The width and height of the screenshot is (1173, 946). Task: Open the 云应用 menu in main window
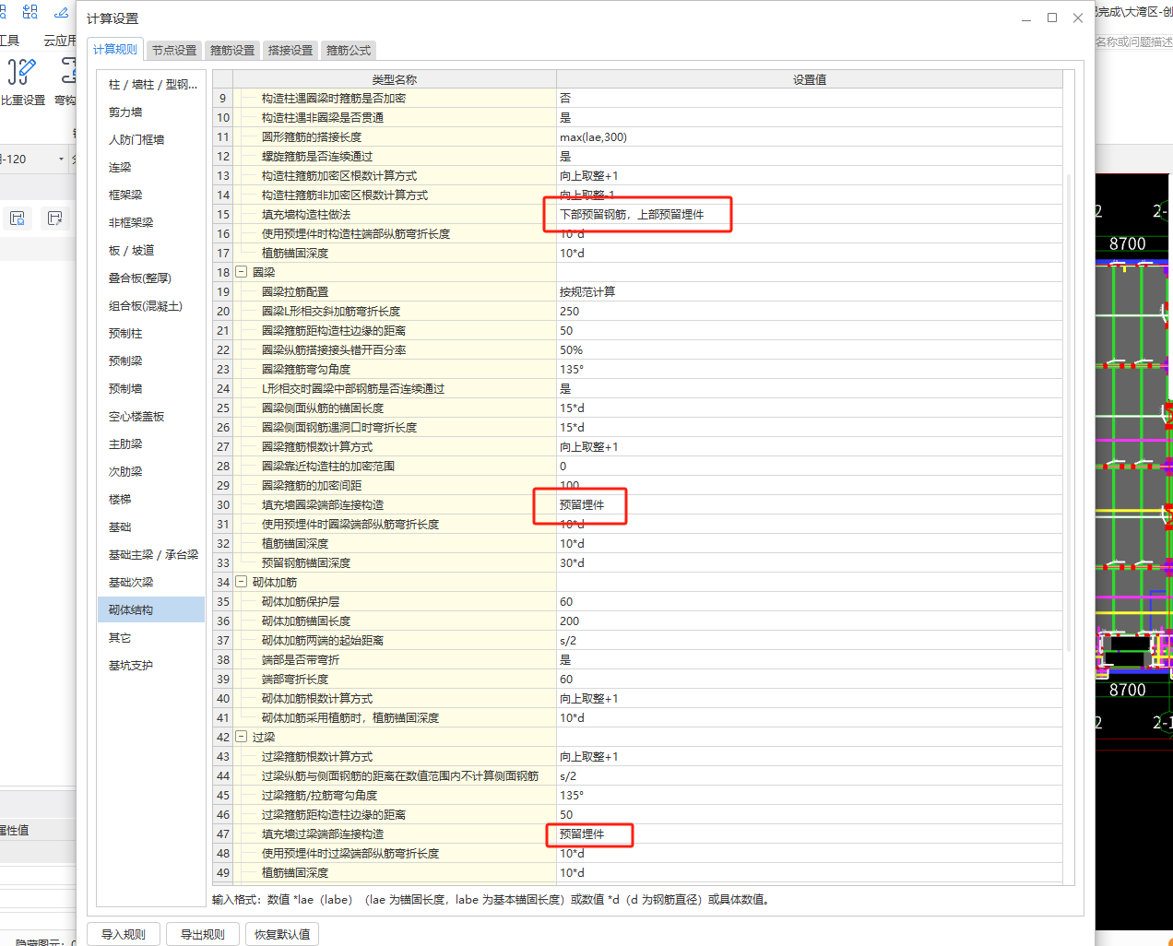(60, 41)
